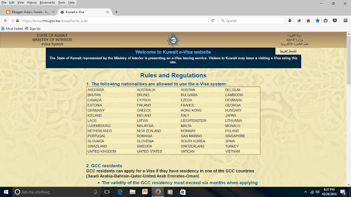Click JAPAN in the nationalities table
351x197 pixels.
click(230, 115)
